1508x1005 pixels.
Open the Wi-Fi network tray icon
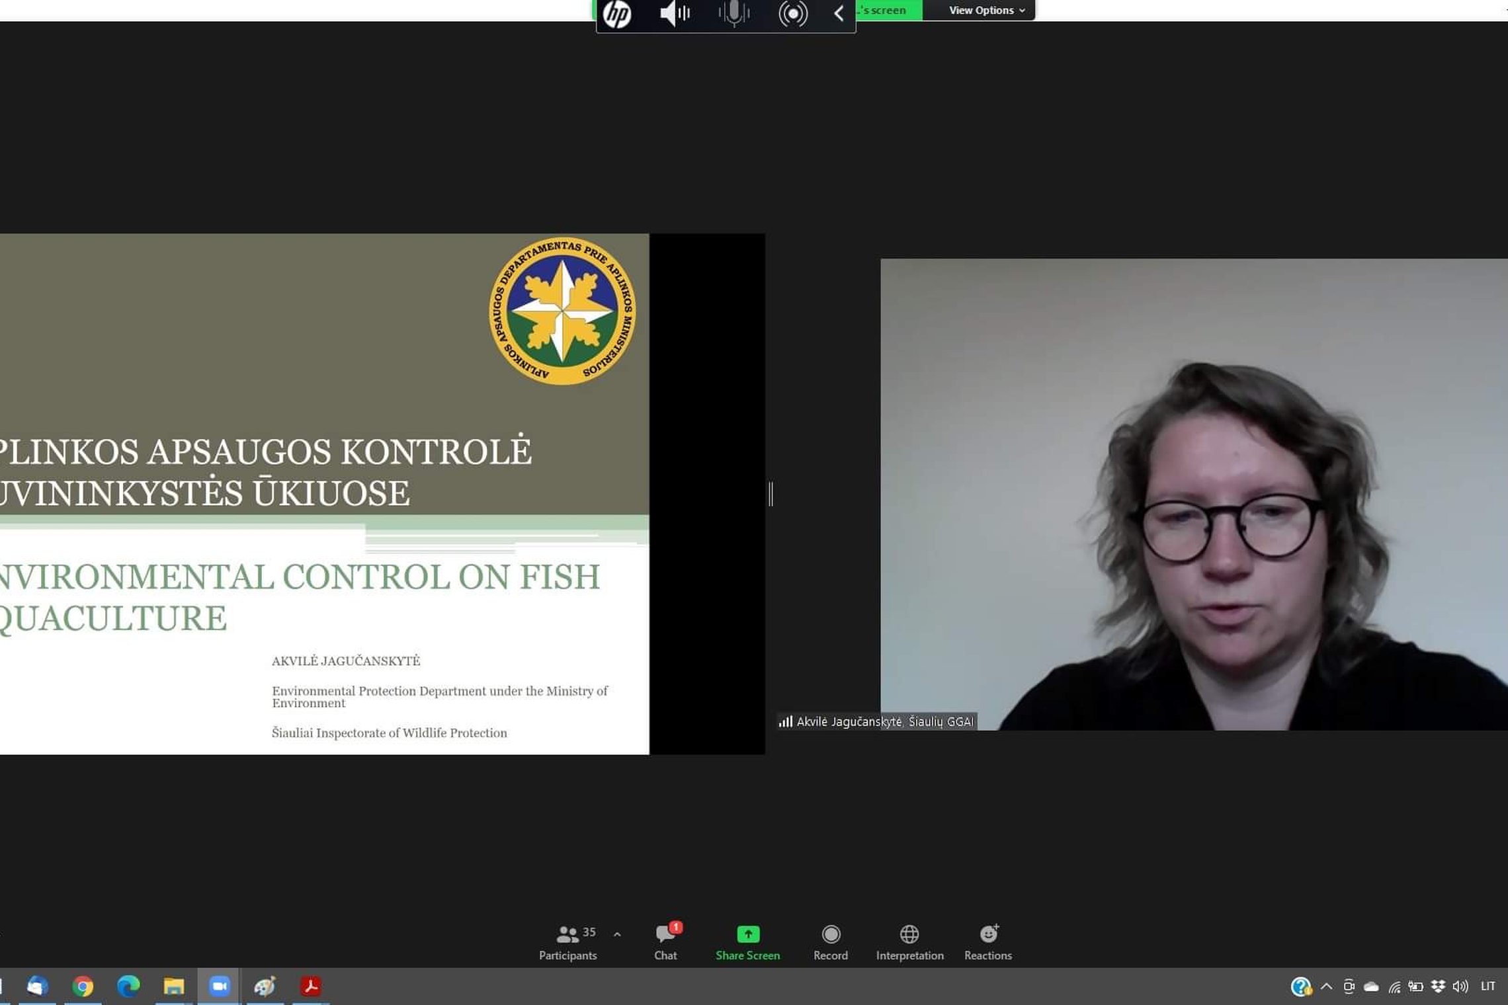tap(1394, 987)
